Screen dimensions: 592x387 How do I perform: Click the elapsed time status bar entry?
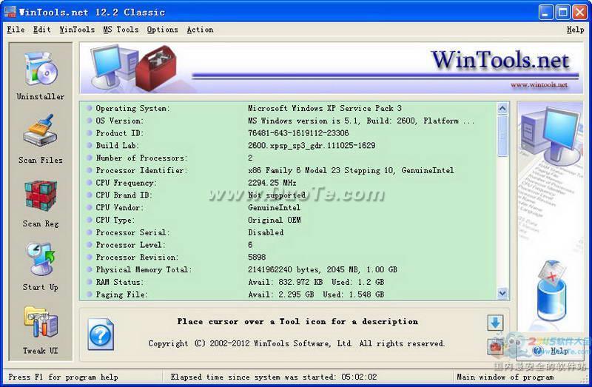(273, 377)
